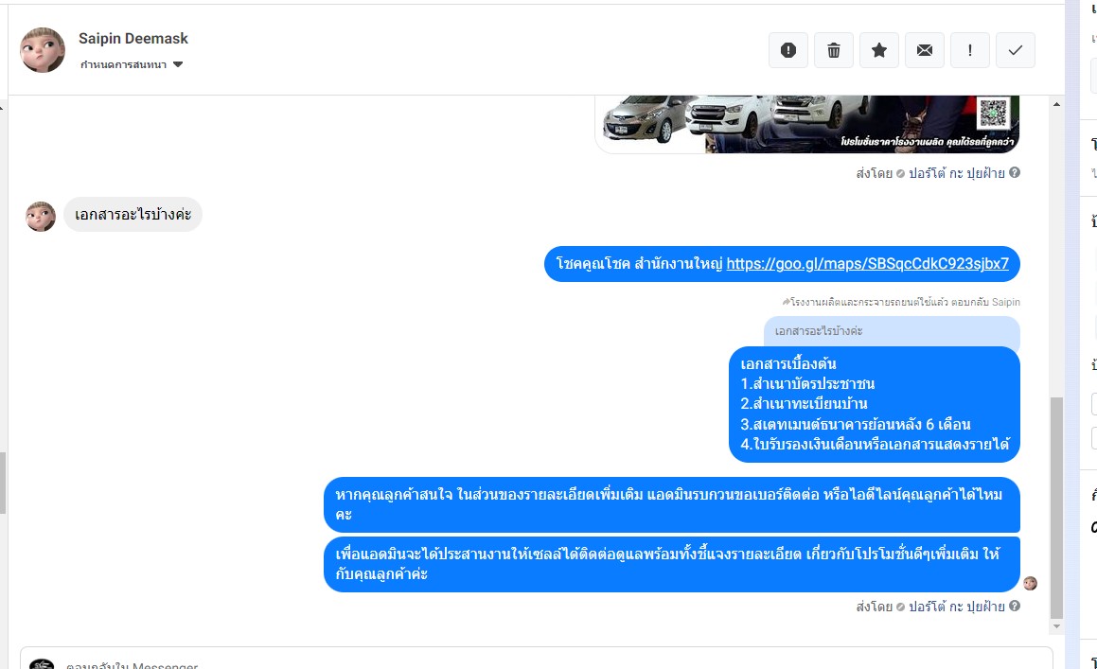The width and height of the screenshot is (1097, 669).
Task: Click the chat scrollbar thumb
Action: point(1056,508)
